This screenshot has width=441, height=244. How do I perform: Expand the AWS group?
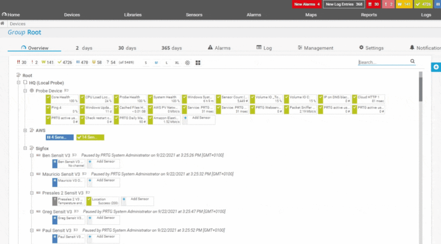[25, 130]
